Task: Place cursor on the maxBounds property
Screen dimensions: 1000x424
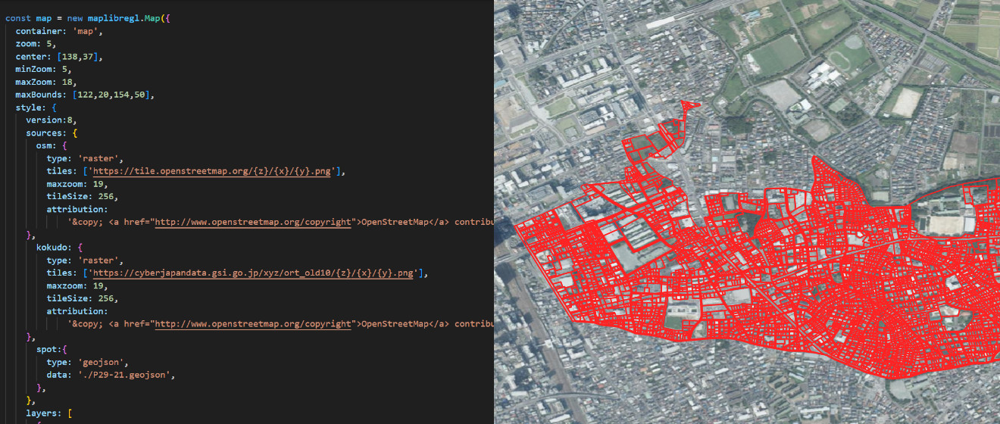Action: click(x=39, y=95)
